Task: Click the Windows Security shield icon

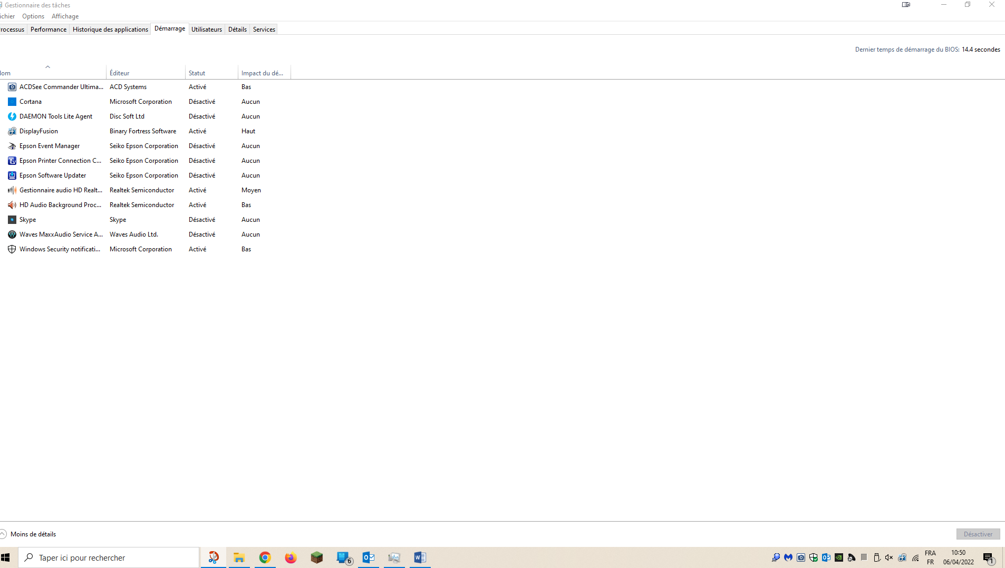Action: [x=12, y=249]
